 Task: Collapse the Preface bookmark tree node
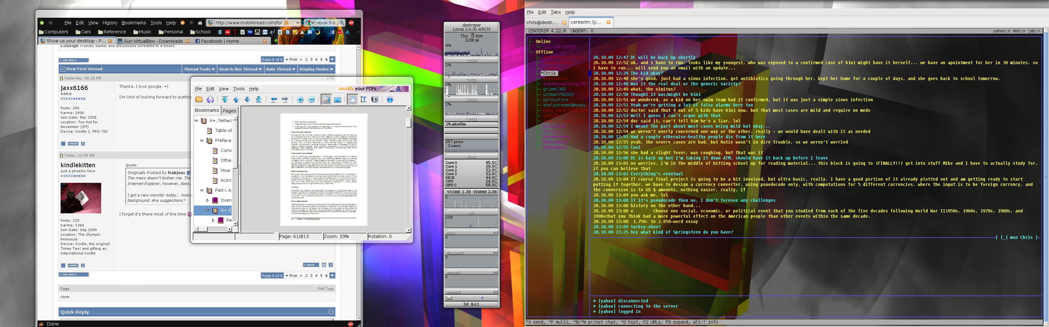tap(202, 140)
